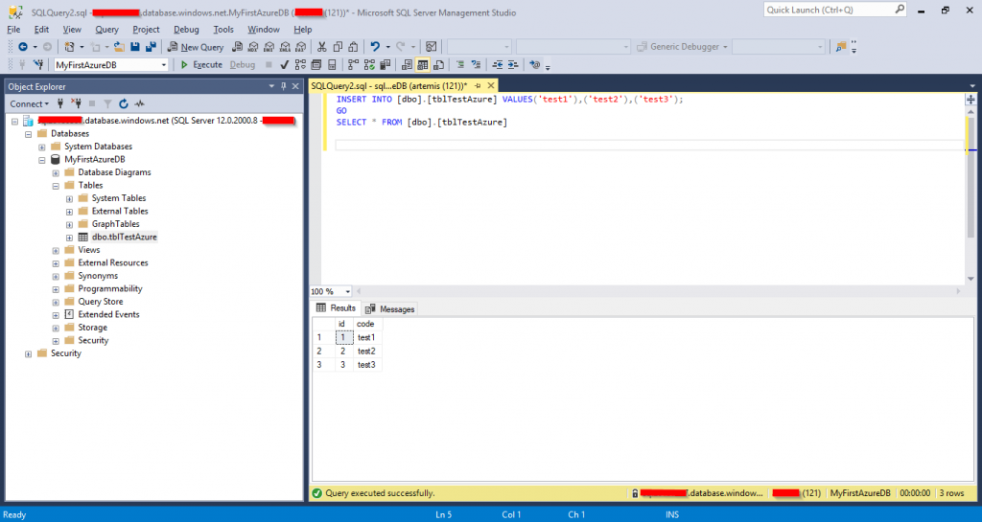Image resolution: width=982 pixels, height=522 pixels.
Task: Run the query with Execute button
Action: pyautogui.click(x=201, y=64)
